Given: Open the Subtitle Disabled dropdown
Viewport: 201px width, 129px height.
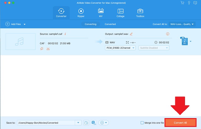Looking at the screenshot, I should (x=154, y=48).
